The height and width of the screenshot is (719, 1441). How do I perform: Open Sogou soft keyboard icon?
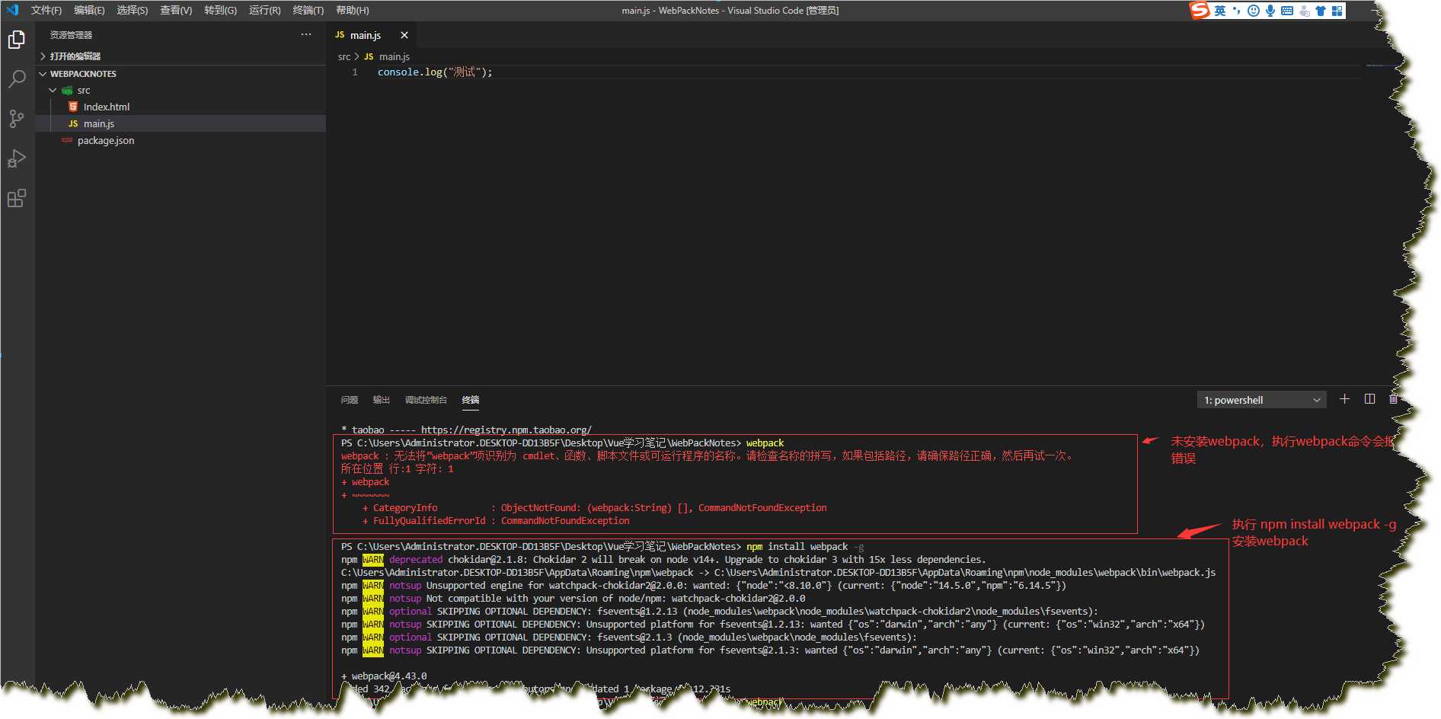[x=1287, y=11]
